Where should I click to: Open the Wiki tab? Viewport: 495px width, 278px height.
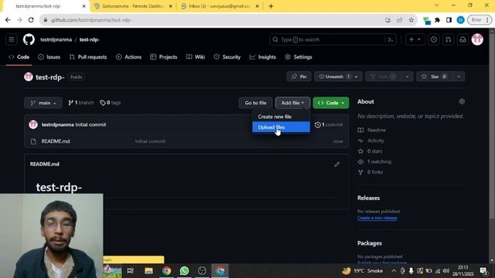pos(196,57)
